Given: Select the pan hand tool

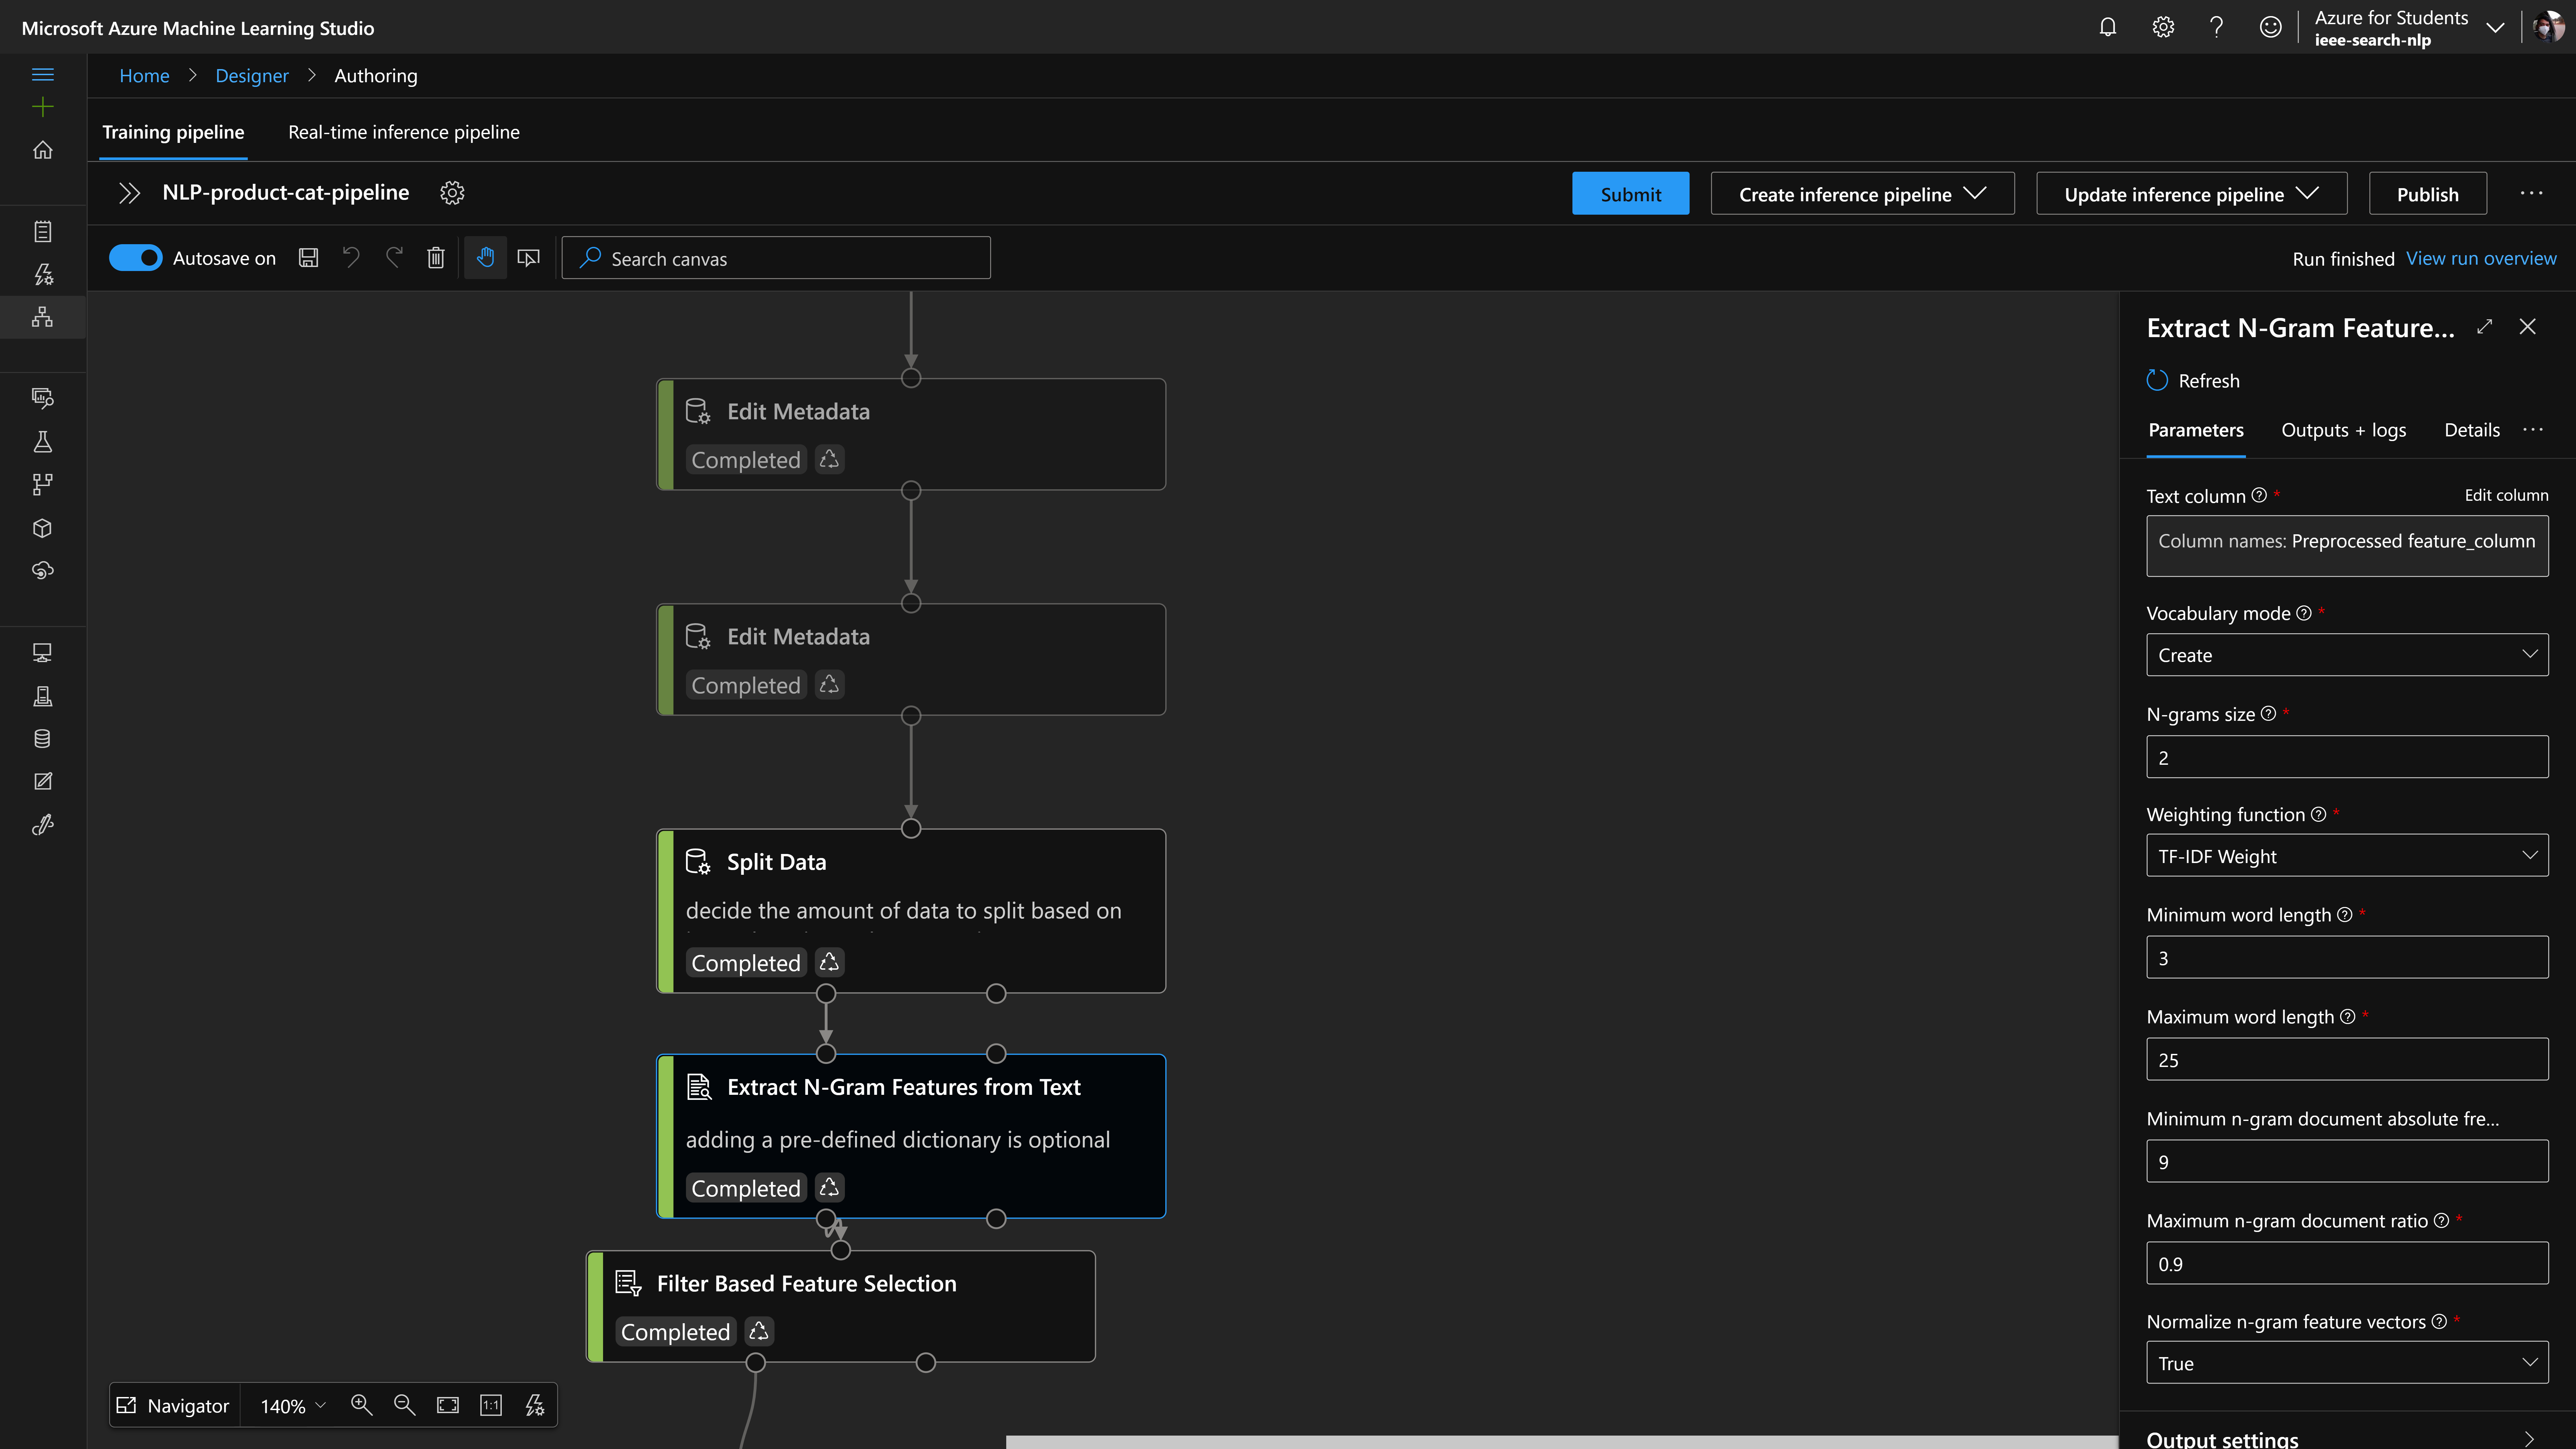Looking at the screenshot, I should pos(485,258).
